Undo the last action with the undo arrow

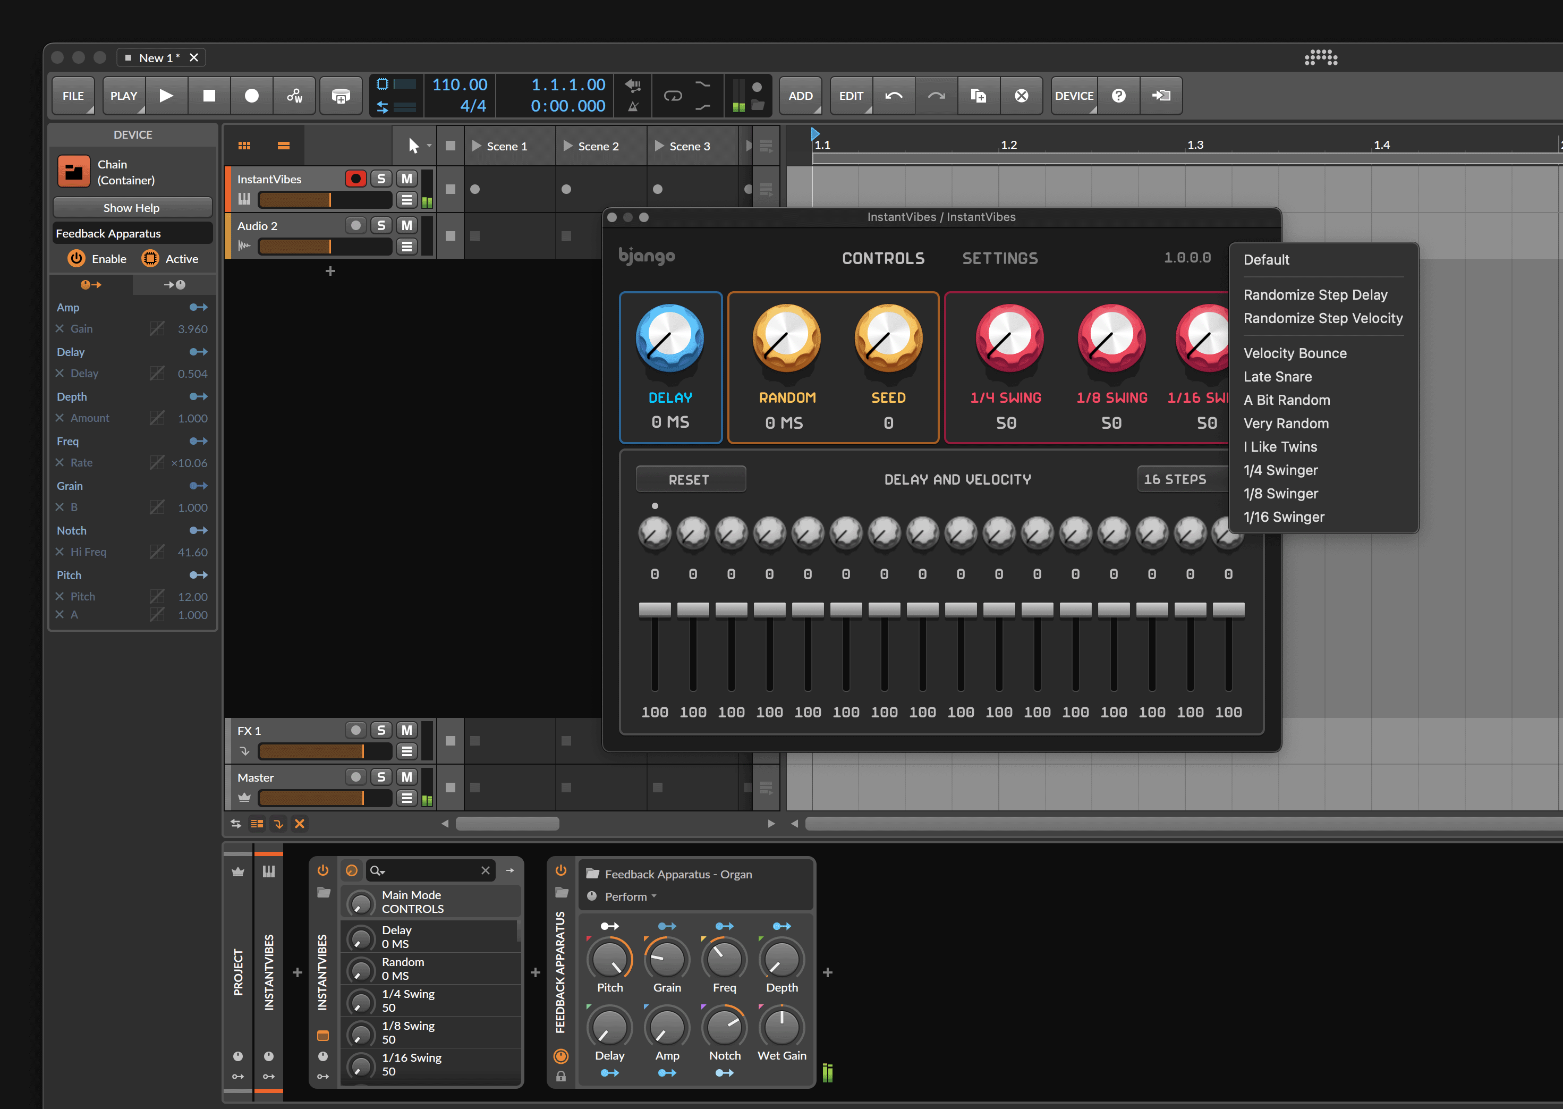(894, 96)
